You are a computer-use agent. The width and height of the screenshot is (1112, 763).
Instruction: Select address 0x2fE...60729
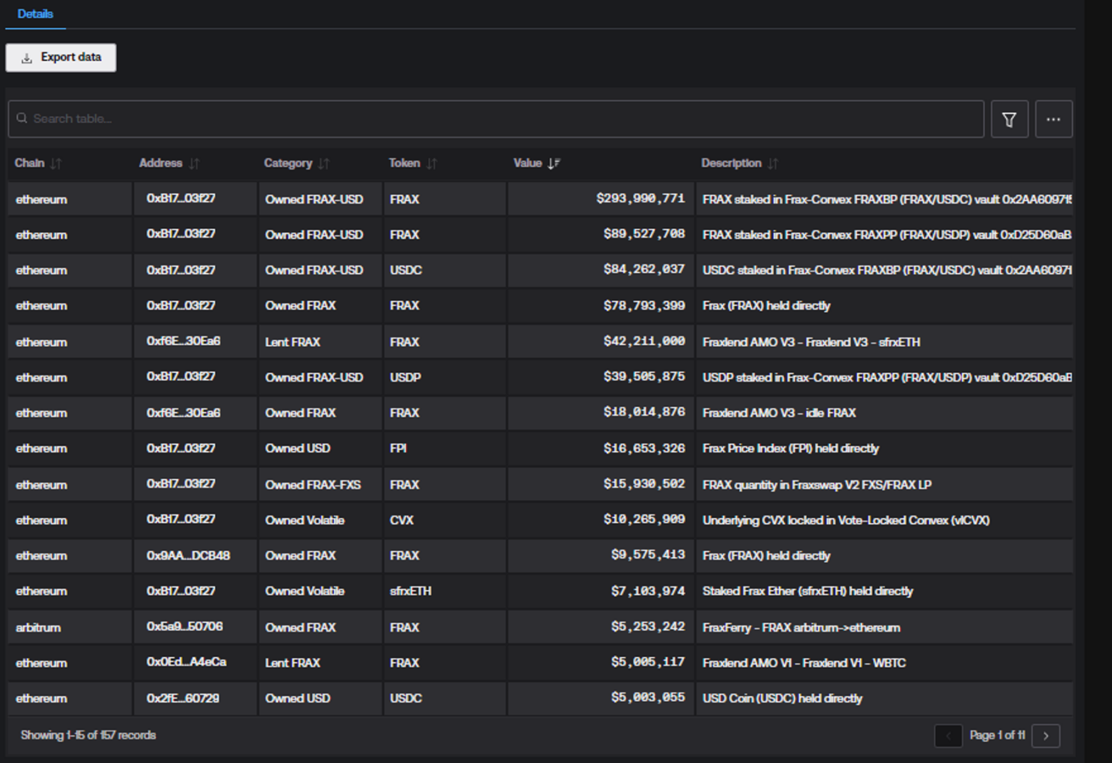click(x=183, y=698)
